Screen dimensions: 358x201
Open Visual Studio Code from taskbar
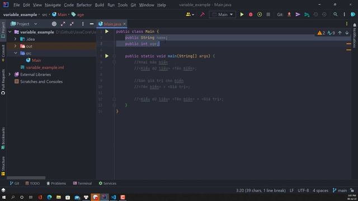pyautogui.click(x=114, y=197)
